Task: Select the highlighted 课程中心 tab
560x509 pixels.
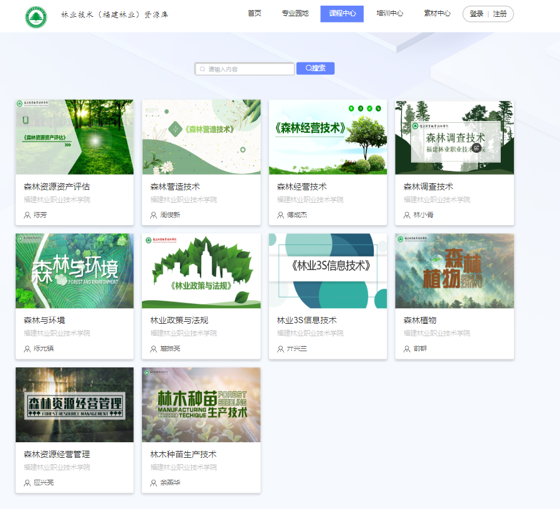Action: pos(341,13)
